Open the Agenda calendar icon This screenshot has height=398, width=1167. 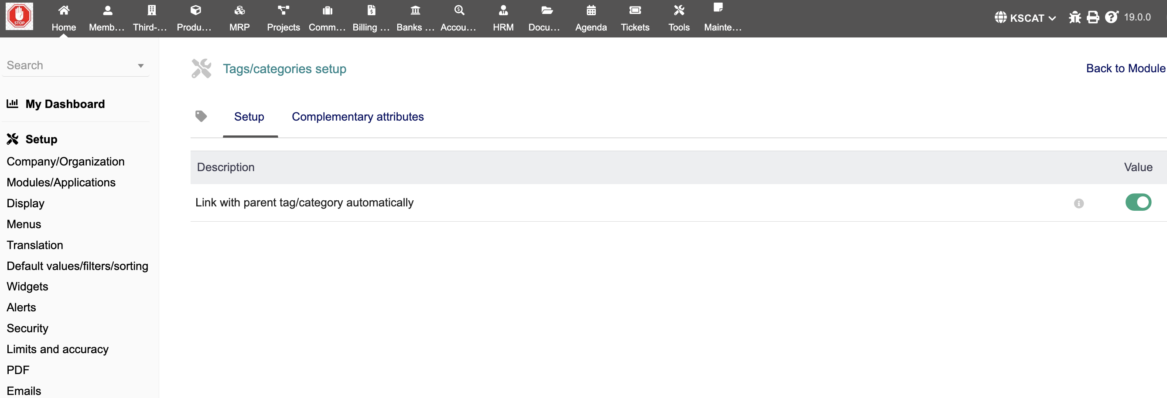591,10
